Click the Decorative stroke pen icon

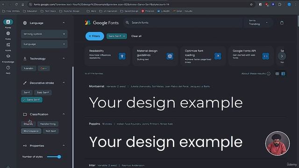(25, 83)
